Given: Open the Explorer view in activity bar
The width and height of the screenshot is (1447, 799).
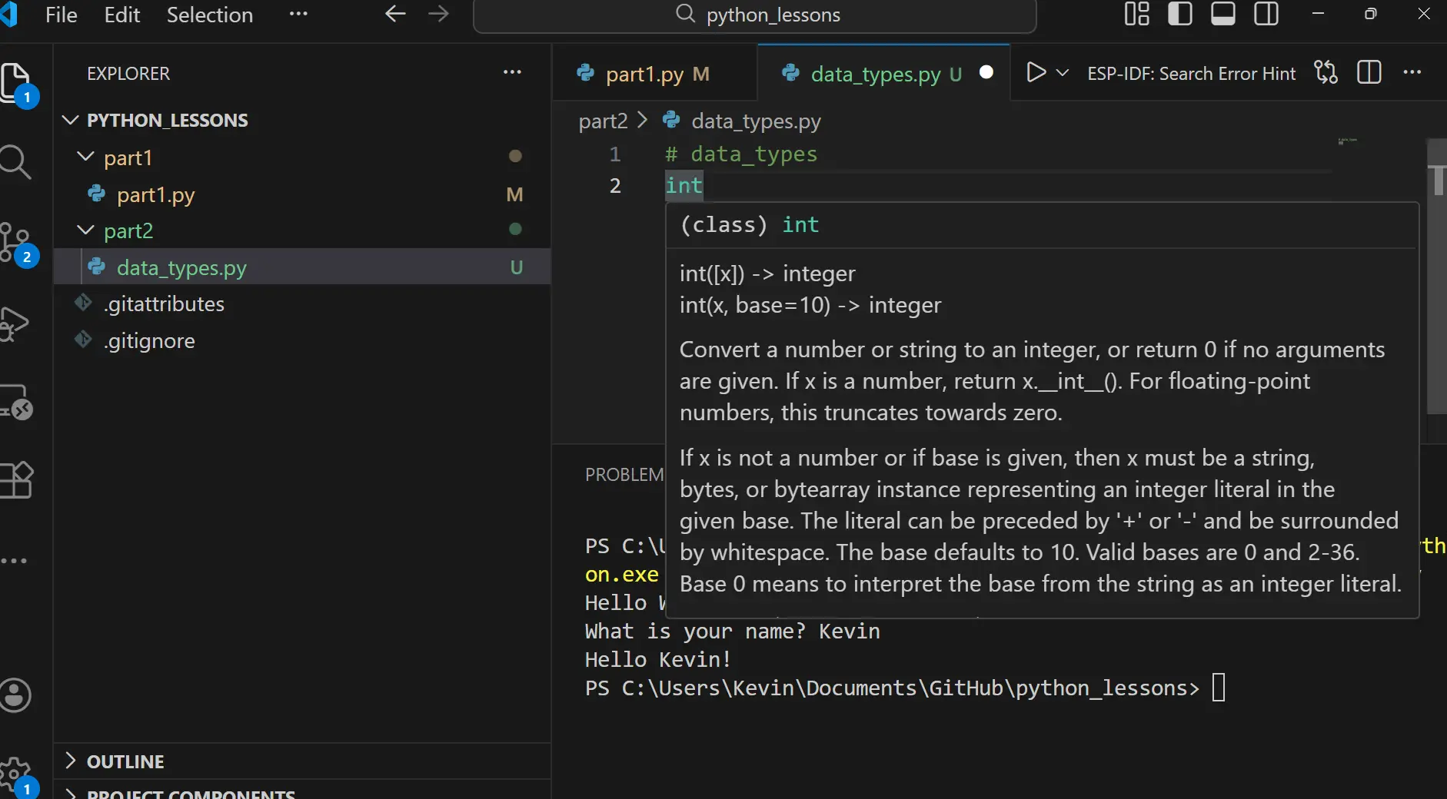Looking at the screenshot, I should 17,83.
